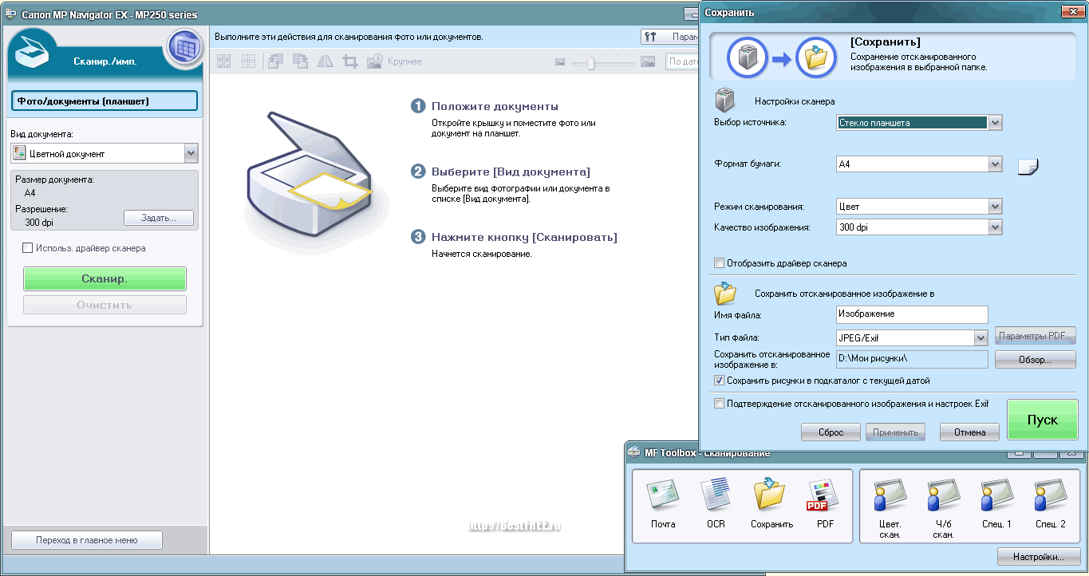This screenshot has width=1089, height=576.
Task: Click green Сканир. button
Action: pyautogui.click(x=105, y=278)
